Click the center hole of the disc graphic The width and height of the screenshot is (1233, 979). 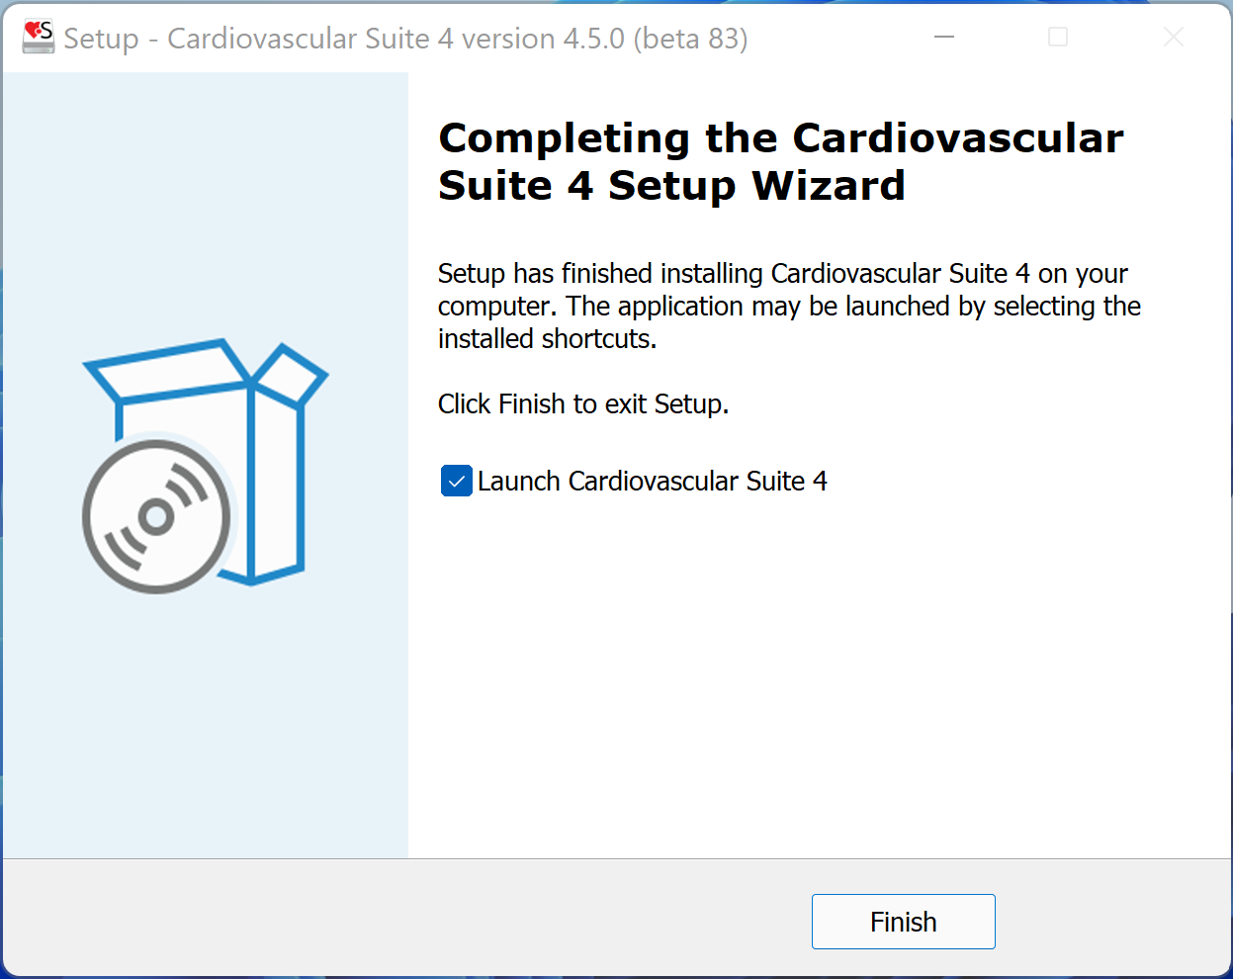[155, 515]
